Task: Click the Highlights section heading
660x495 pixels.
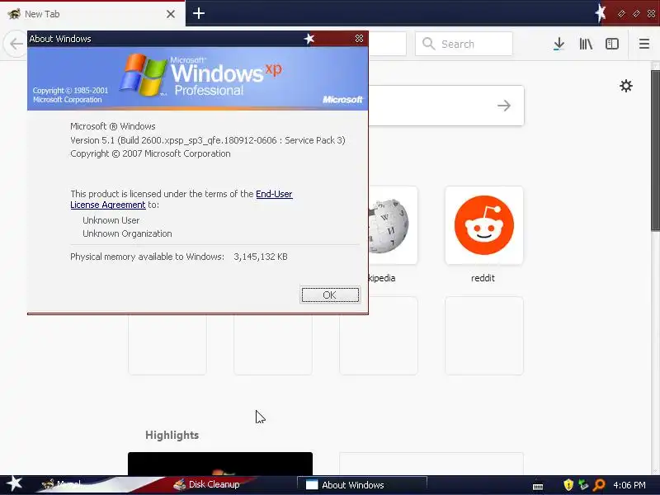Action: (x=172, y=435)
